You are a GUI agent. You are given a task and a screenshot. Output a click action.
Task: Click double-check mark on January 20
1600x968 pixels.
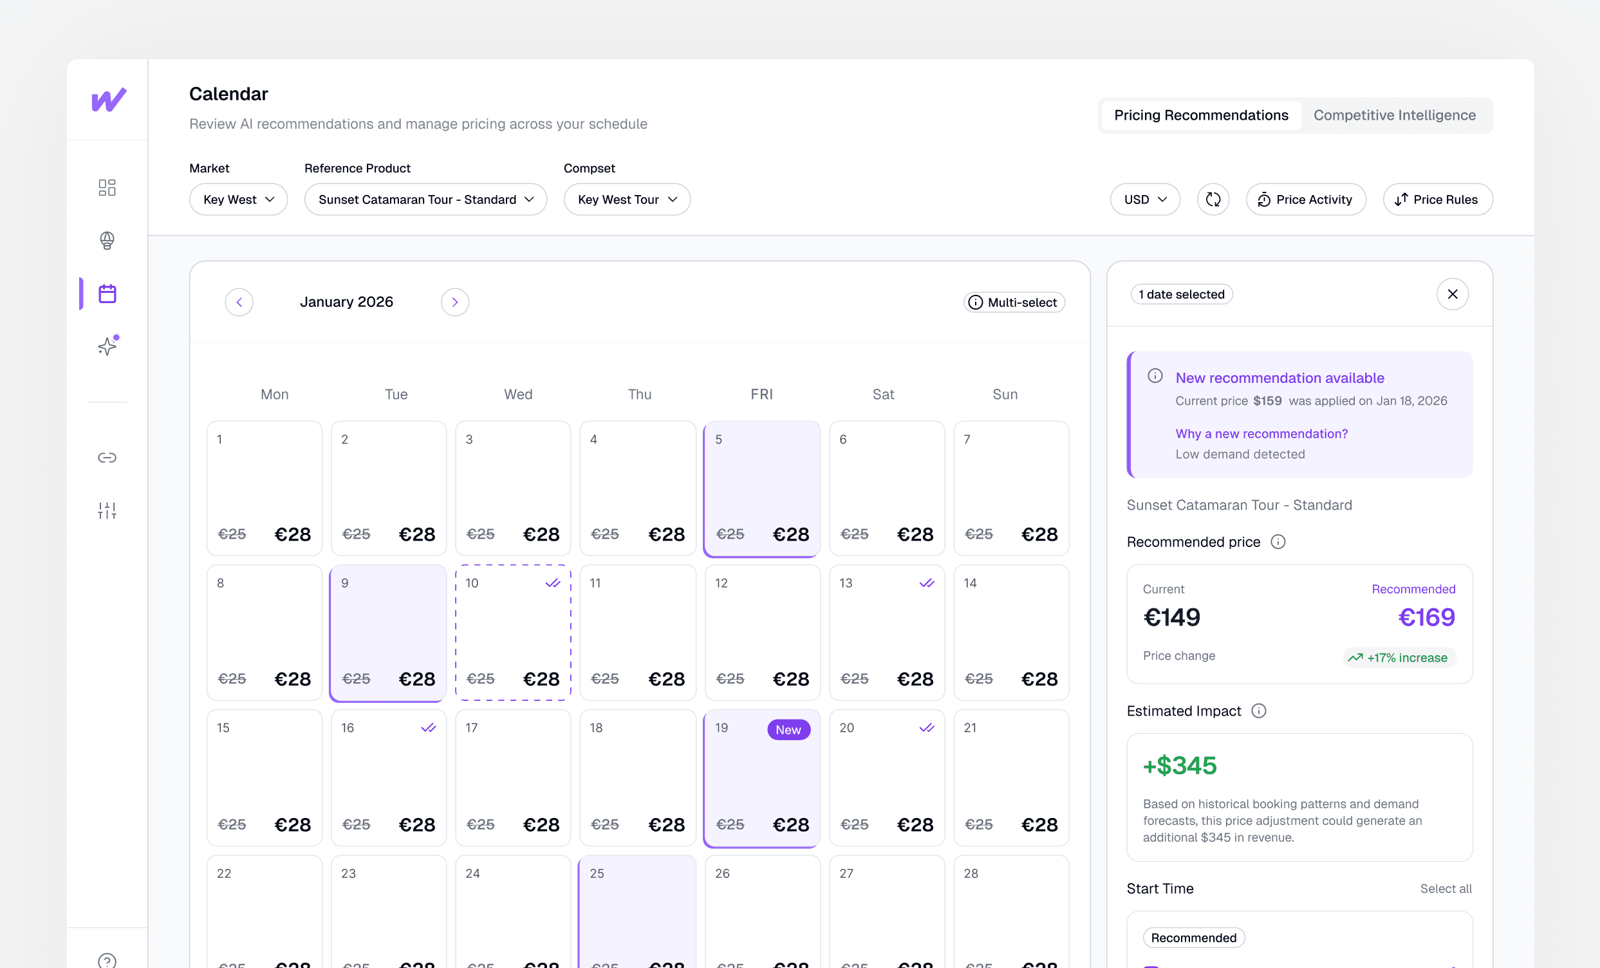pos(927,728)
